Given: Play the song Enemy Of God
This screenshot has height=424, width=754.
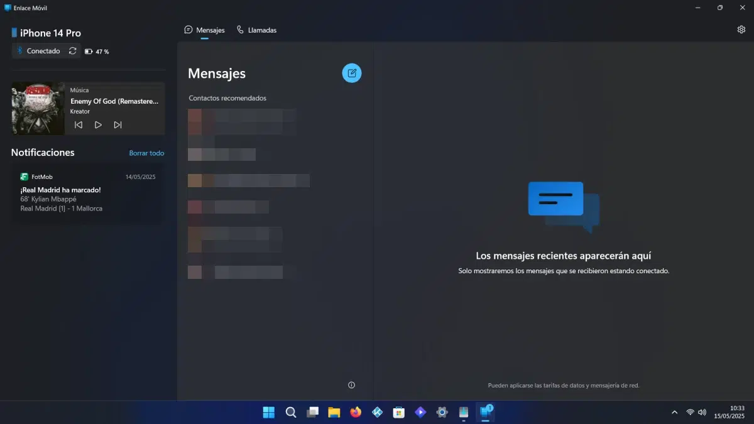Looking at the screenshot, I should (x=98, y=124).
